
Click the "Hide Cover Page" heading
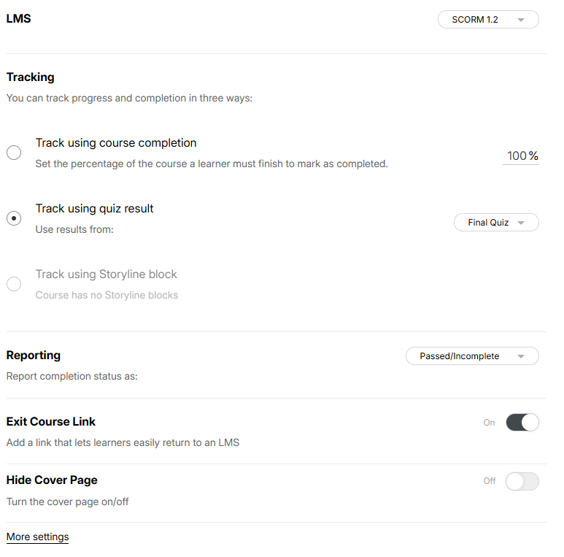[52, 480]
